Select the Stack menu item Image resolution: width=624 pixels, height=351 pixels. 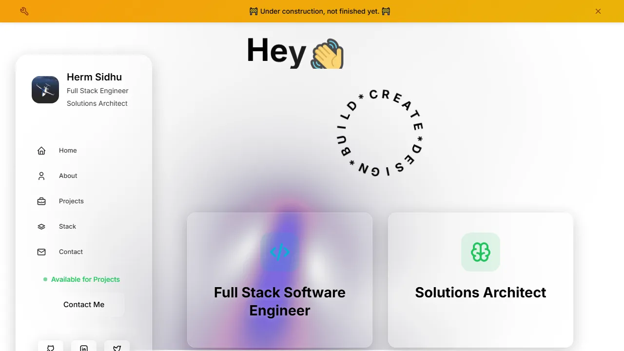pyautogui.click(x=67, y=227)
